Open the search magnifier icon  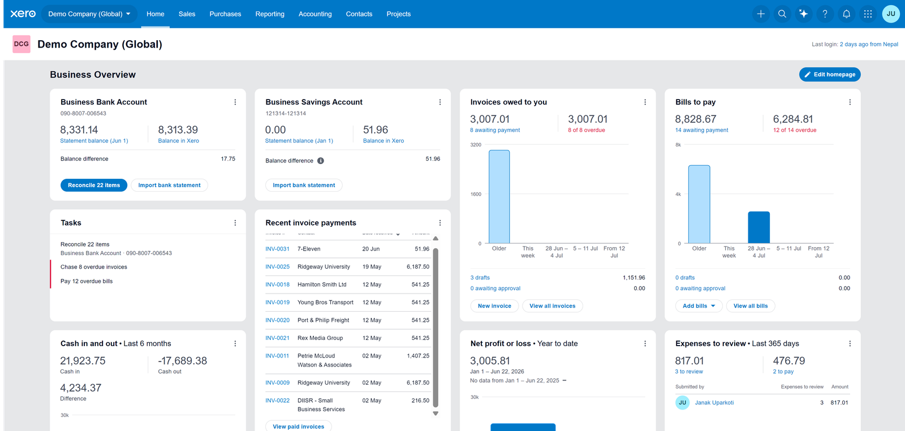(x=782, y=14)
